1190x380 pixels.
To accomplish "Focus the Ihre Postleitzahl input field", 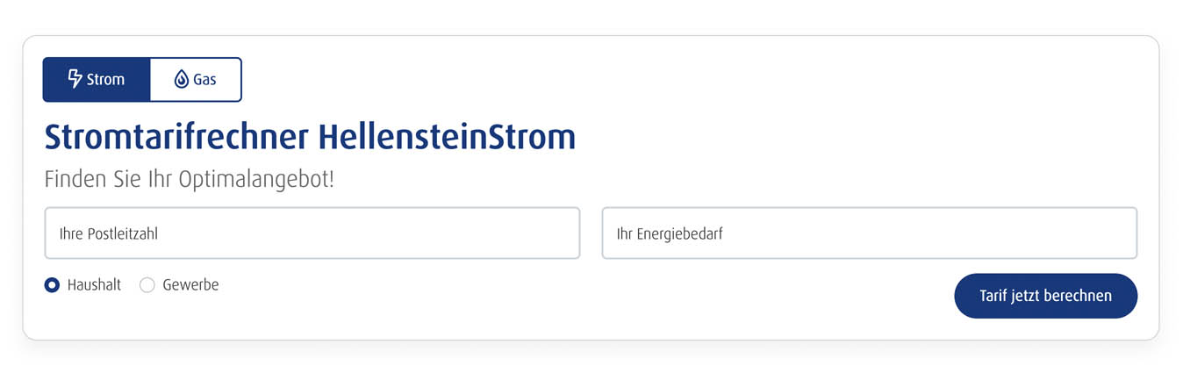I will click(312, 233).
